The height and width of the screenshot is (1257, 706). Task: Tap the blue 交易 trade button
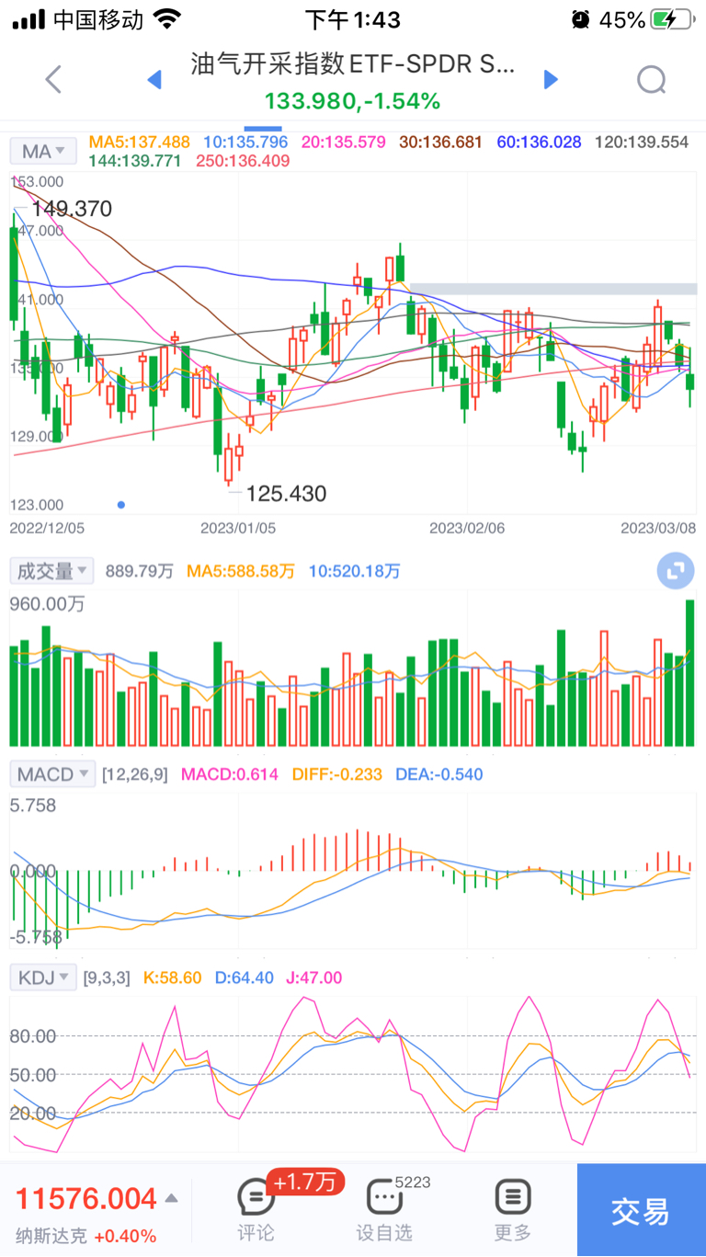(642, 1210)
